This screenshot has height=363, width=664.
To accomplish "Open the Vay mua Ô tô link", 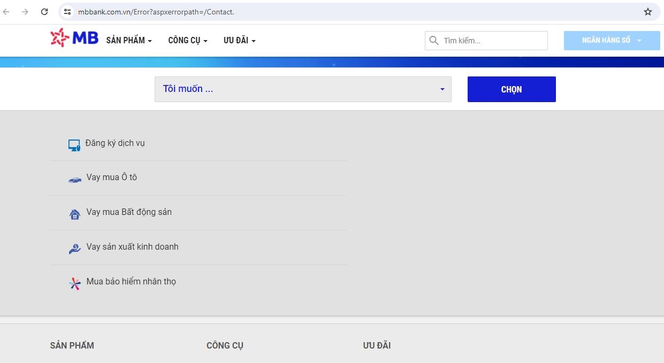I will click(x=112, y=177).
